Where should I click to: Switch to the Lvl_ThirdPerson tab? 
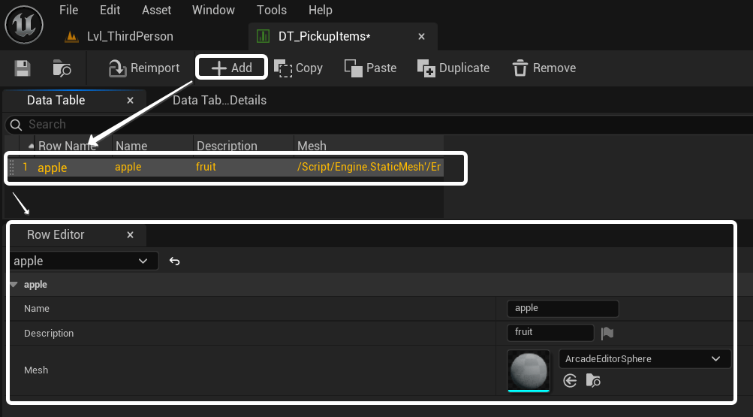[129, 36]
